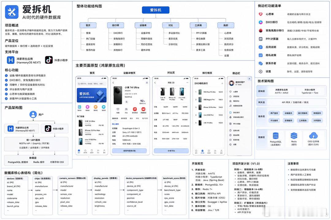Tap the orange shortcut icon on 首页 mockup

(95, 107)
